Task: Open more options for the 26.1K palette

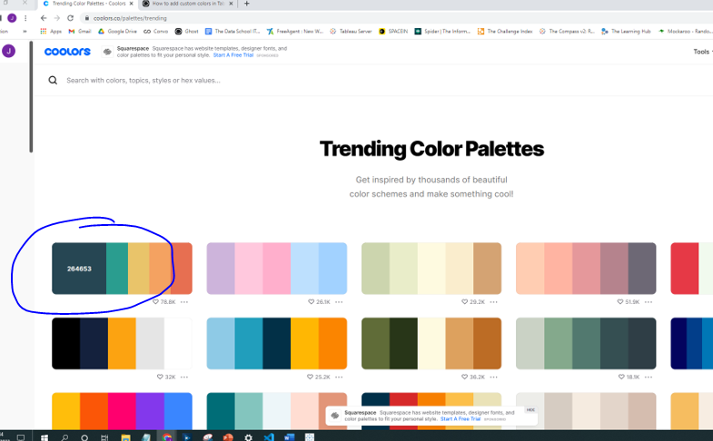Action: tap(339, 301)
